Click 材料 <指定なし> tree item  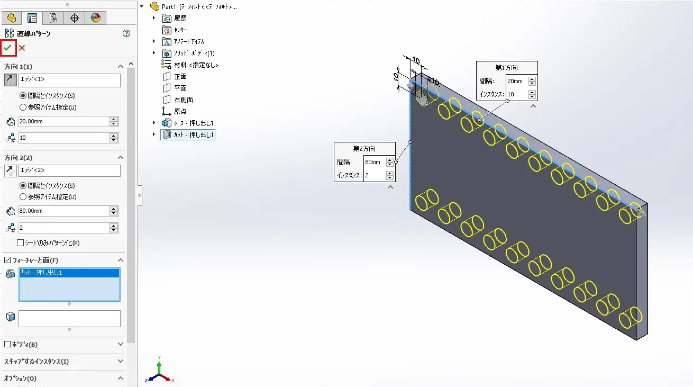[196, 65]
